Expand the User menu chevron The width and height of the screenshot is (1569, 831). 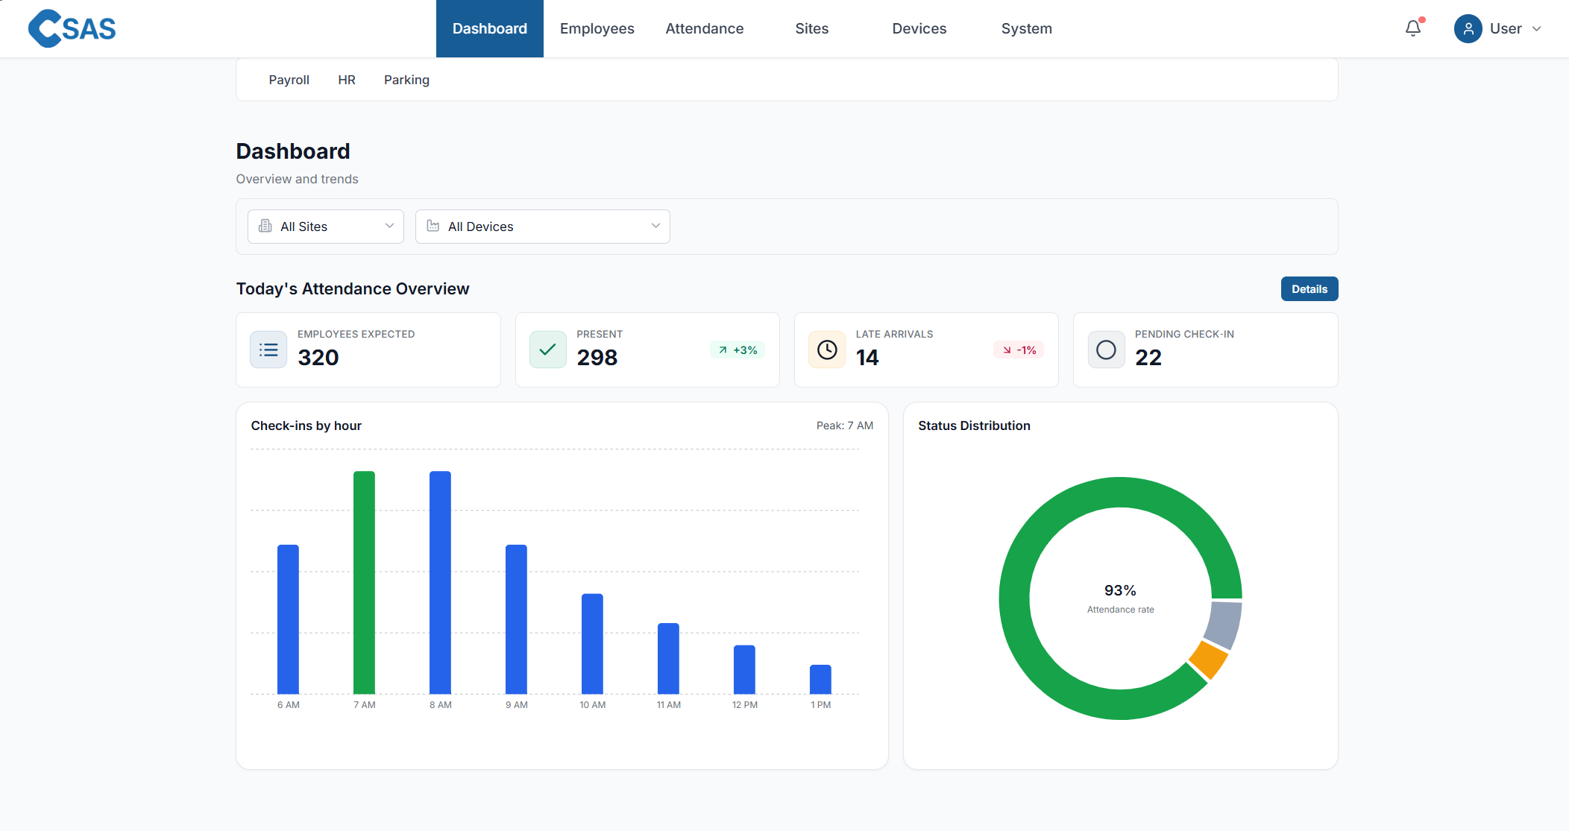pyautogui.click(x=1537, y=28)
